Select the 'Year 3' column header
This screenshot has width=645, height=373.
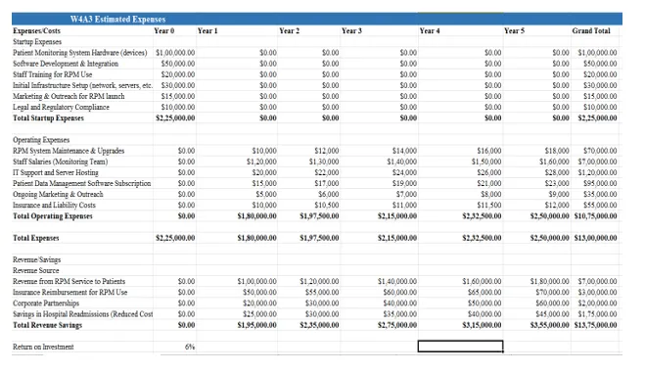(351, 31)
